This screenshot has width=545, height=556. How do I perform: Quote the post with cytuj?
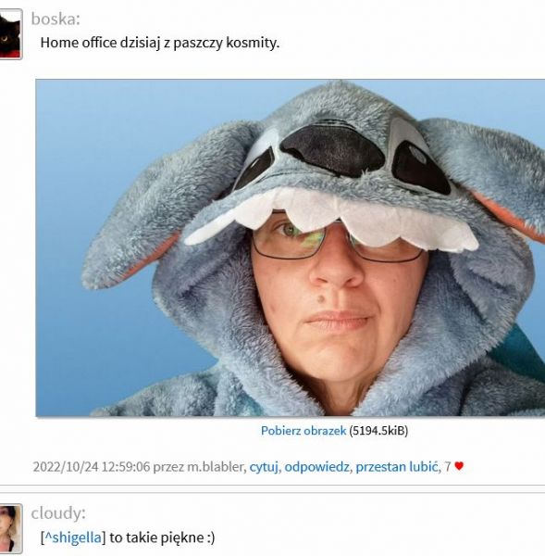(264, 467)
